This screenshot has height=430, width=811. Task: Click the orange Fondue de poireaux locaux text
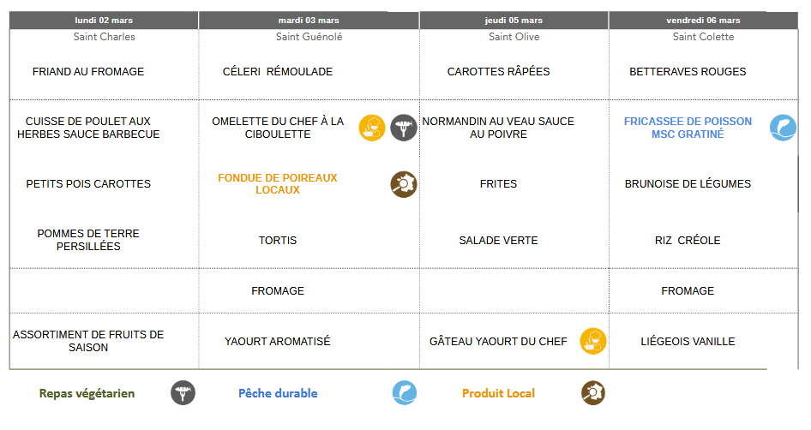(278, 184)
